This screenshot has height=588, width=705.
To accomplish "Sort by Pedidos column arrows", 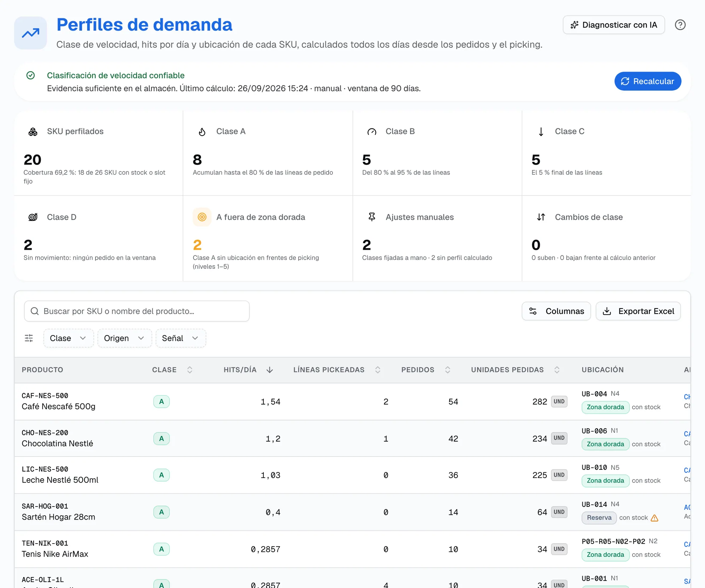I will click(447, 370).
